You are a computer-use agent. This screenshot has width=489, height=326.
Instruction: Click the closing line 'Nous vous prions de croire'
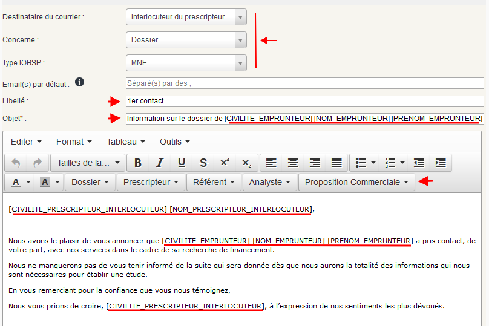pos(226,306)
